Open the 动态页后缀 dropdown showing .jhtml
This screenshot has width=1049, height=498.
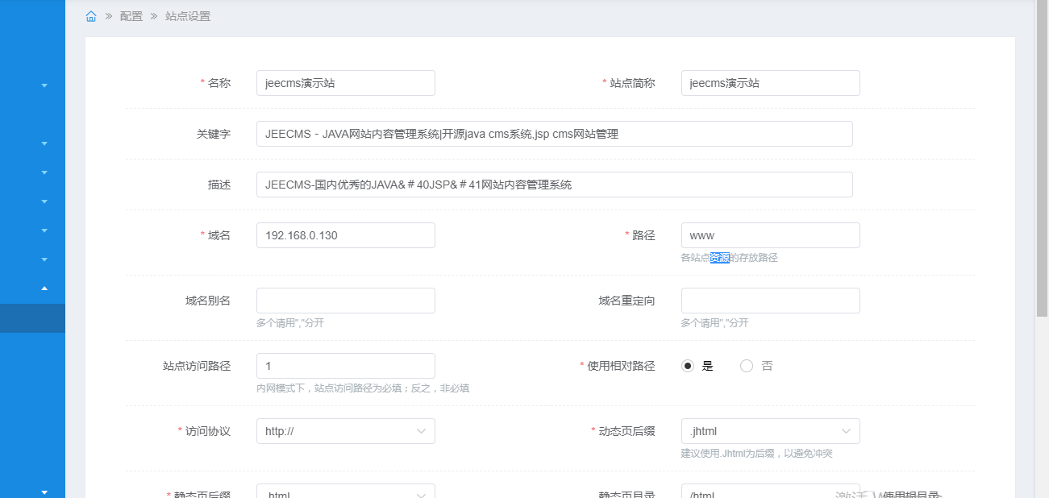coord(771,431)
